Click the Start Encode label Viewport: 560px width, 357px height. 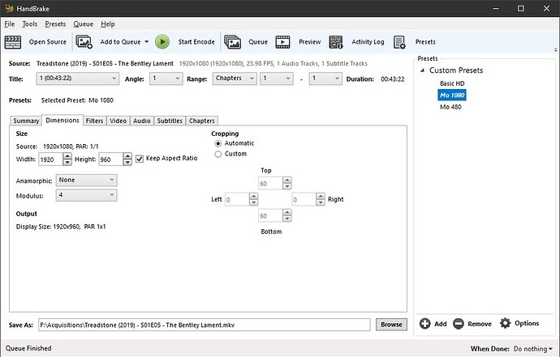pos(196,41)
